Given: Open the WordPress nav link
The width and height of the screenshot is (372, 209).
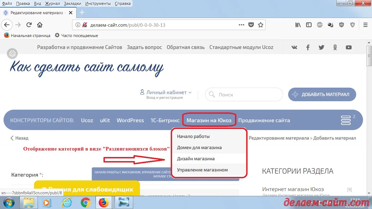Looking at the screenshot, I should point(130,120).
